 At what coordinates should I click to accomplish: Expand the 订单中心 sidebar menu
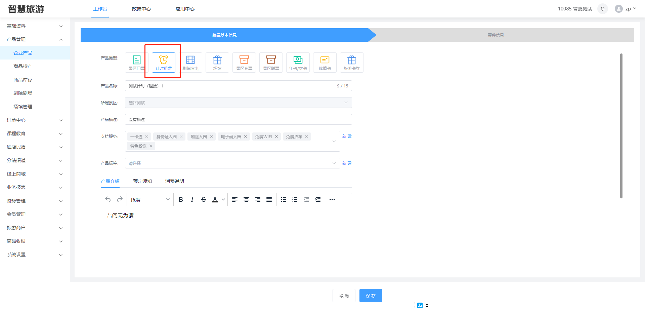34,120
